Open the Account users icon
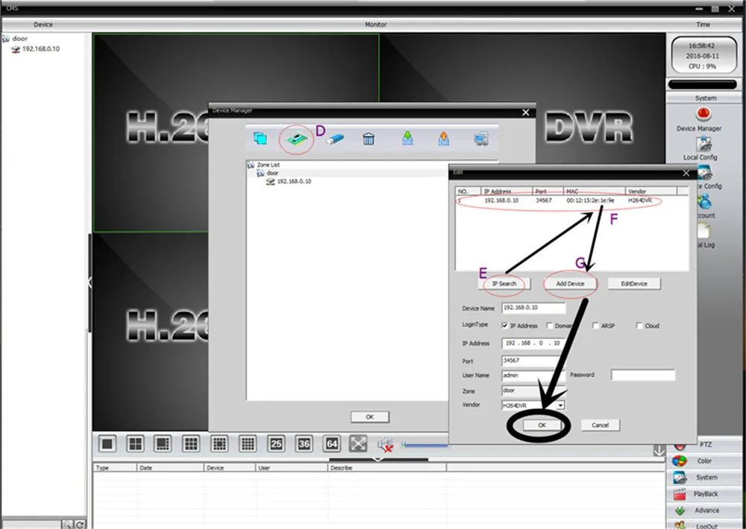746x529 pixels. [x=705, y=203]
